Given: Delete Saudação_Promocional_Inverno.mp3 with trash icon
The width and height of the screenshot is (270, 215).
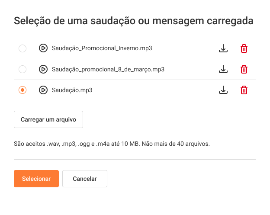Looking at the screenshot, I should click(x=244, y=48).
